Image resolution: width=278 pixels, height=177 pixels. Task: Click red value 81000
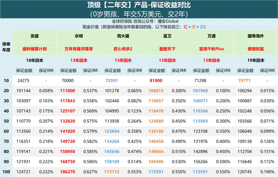(x=156, y=81)
